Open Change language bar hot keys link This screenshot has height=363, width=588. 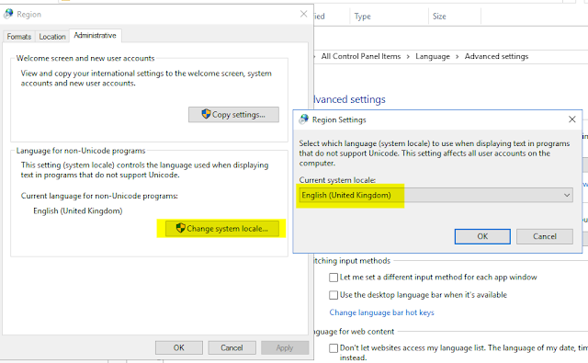tap(381, 312)
